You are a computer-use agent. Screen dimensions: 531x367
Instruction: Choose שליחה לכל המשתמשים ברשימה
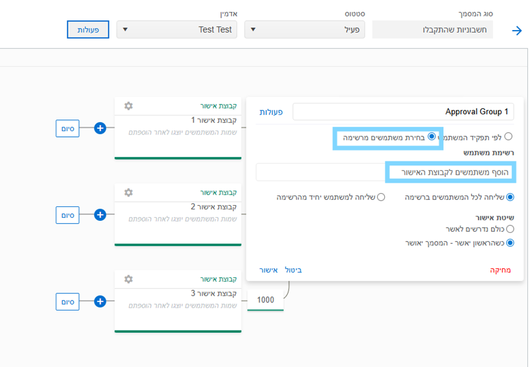point(510,197)
